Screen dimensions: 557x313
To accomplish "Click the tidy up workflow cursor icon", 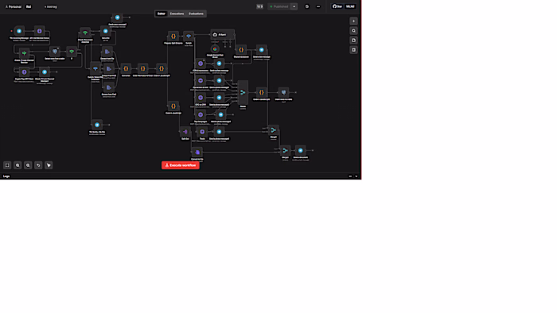I will 49,165.
